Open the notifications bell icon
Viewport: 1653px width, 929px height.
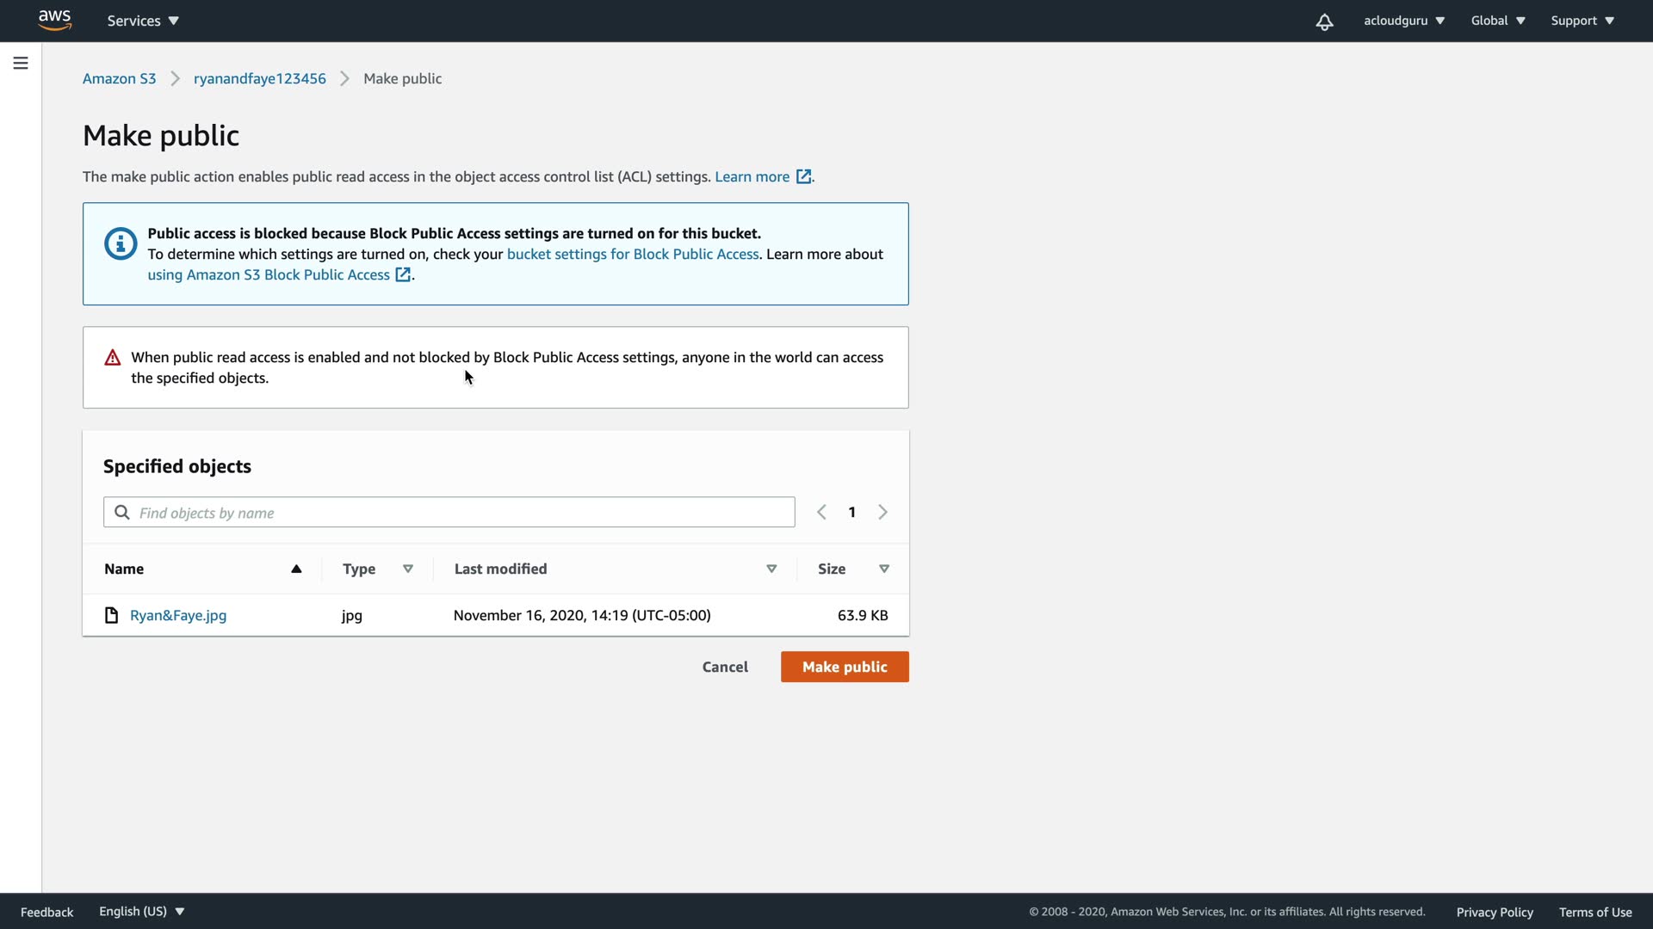[x=1324, y=22]
